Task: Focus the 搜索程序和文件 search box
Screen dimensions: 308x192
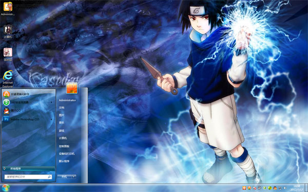Action: tap(28, 177)
